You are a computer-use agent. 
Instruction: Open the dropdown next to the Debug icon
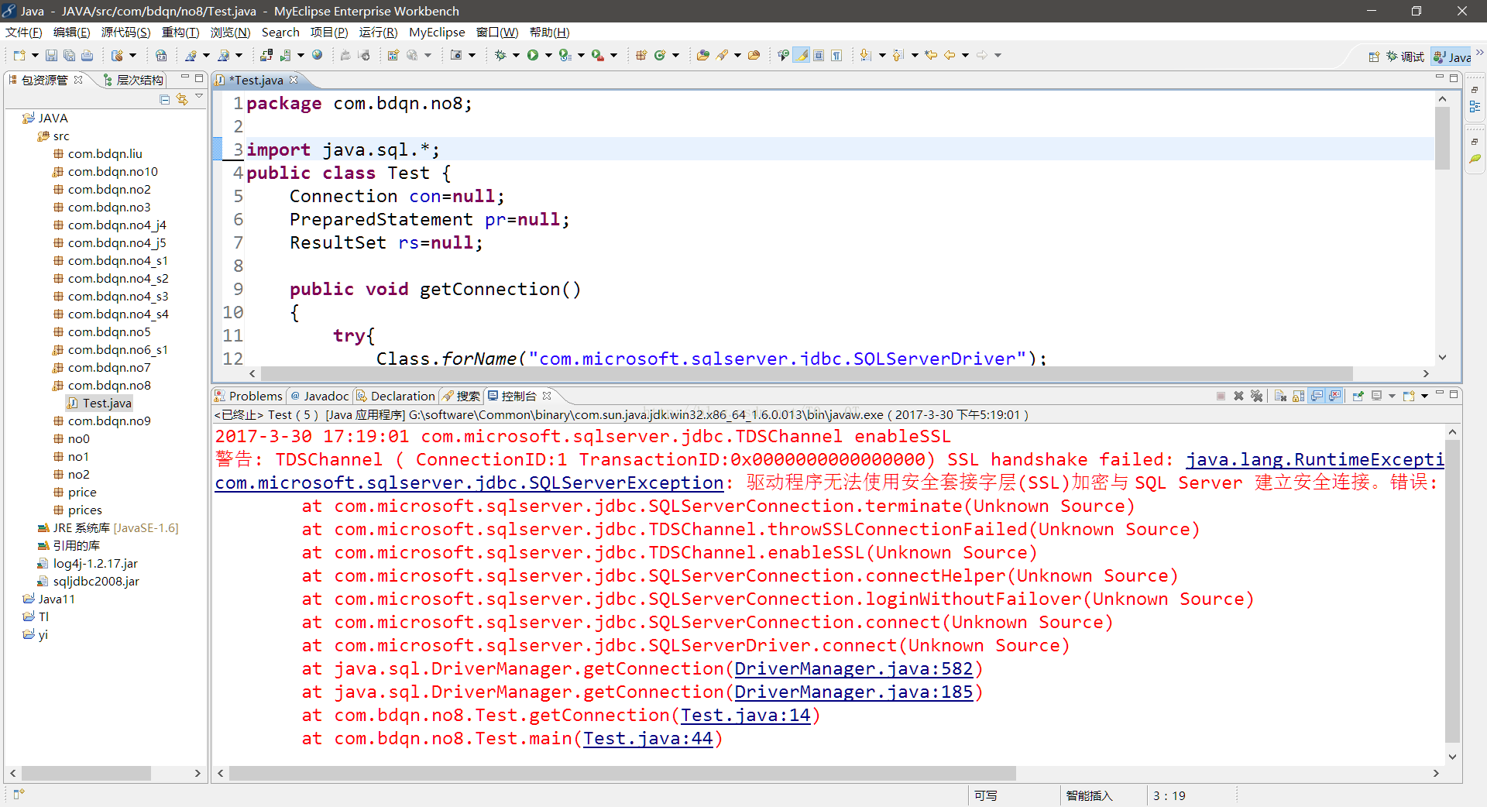[x=516, y=55]
